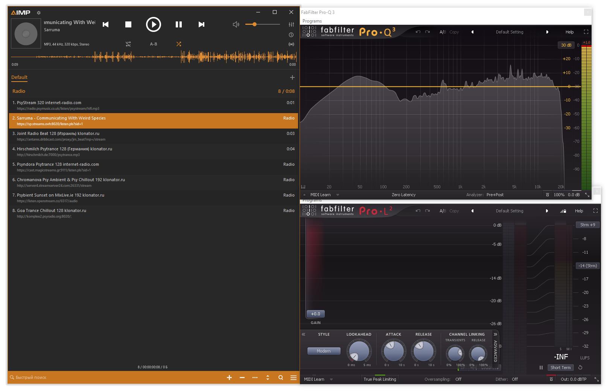The height and width of the screenshot is (392, 607).
Task: Click the output level lock icon in Pro-L 2
Action: [563, 211]
